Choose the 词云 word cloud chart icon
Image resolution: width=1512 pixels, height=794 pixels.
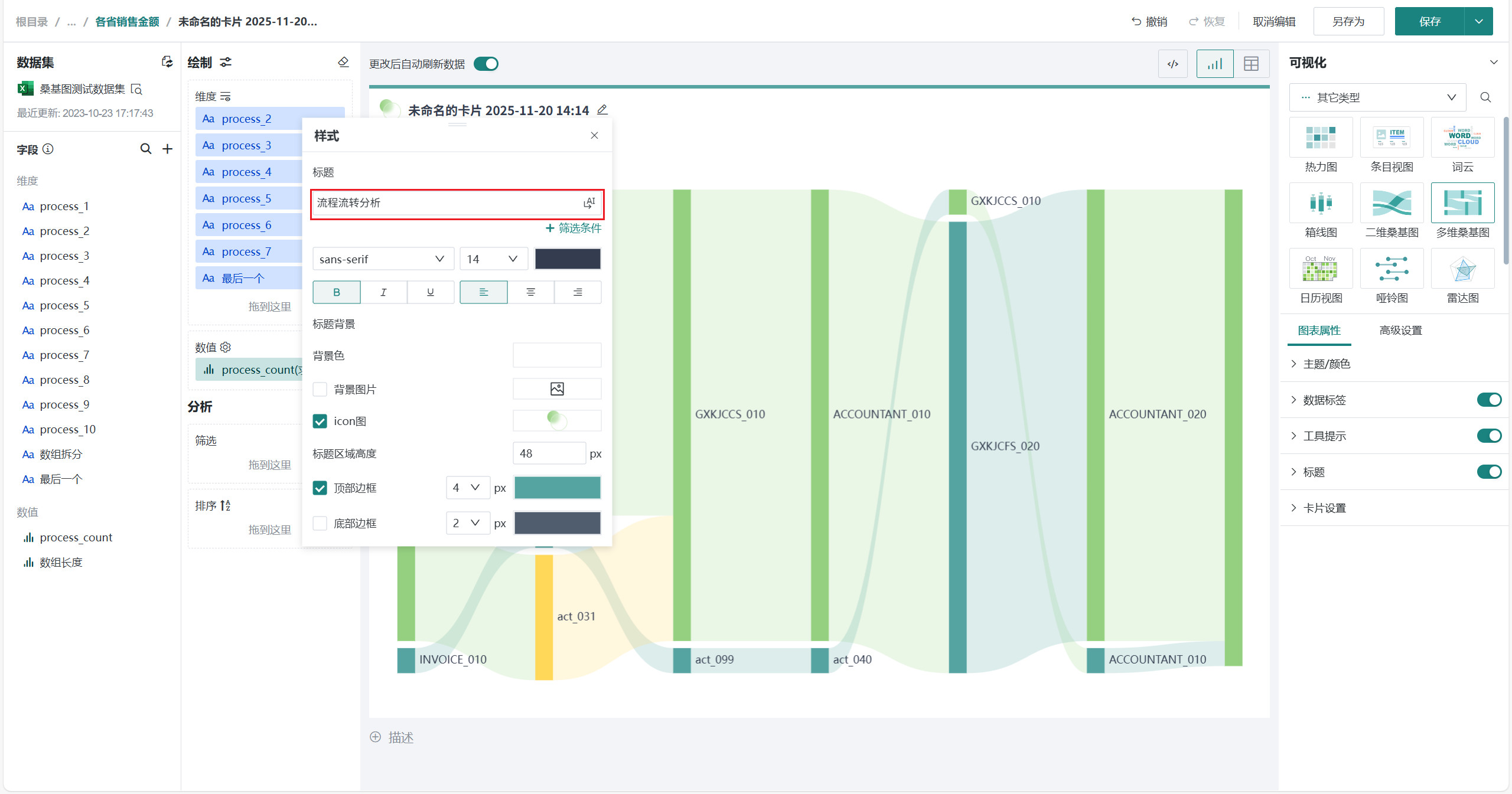pyautogui.click(x=1462, y=138)
